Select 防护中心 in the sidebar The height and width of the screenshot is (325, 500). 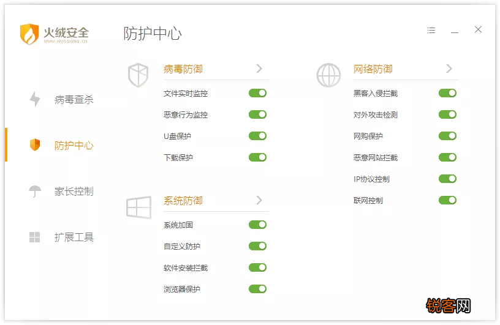coord(74,145)
